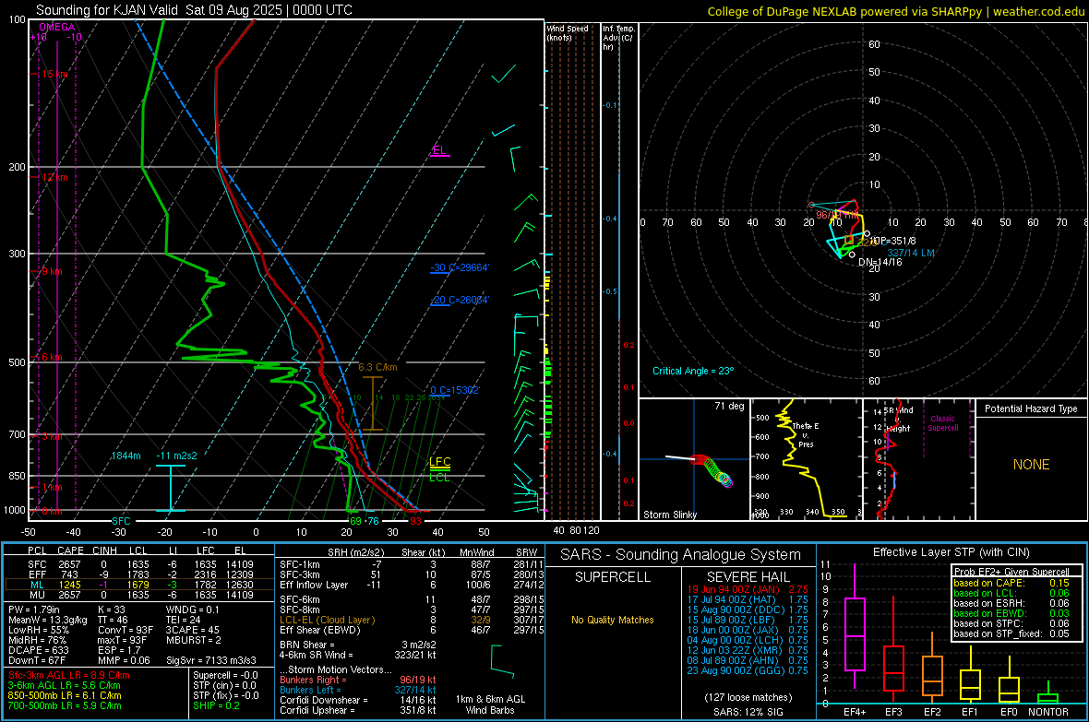Click the red 'Sfc-3km AGL LR = 8.9 C/km' line
Screen dimensions: 1089x722
pyautogui.click(x=69, y=675)
